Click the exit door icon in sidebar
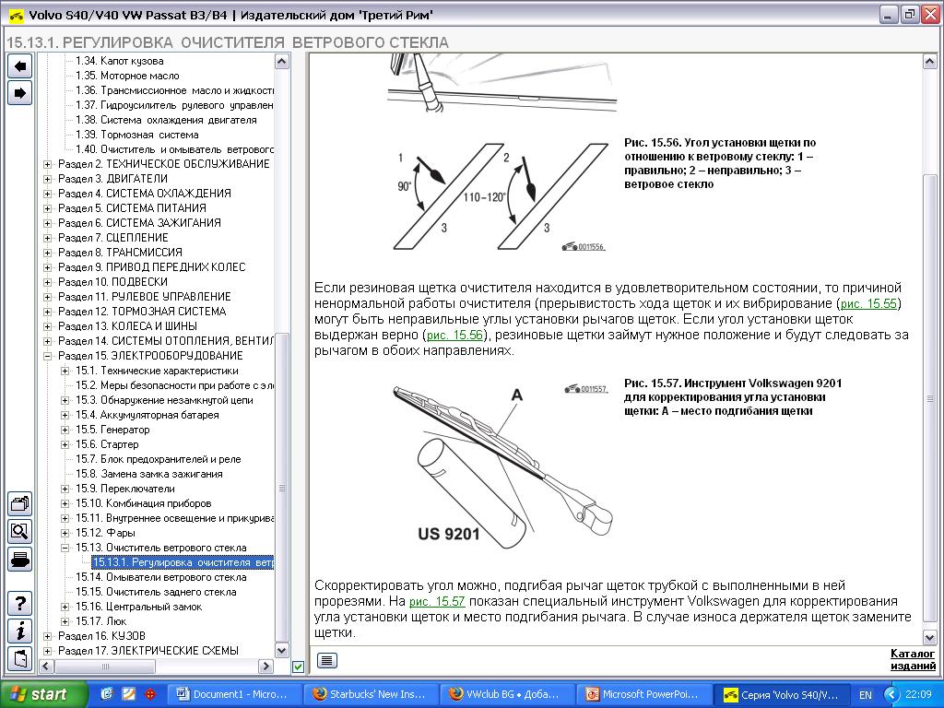The height and width of the screenshot is (708, 944). (x=19, y=658)
